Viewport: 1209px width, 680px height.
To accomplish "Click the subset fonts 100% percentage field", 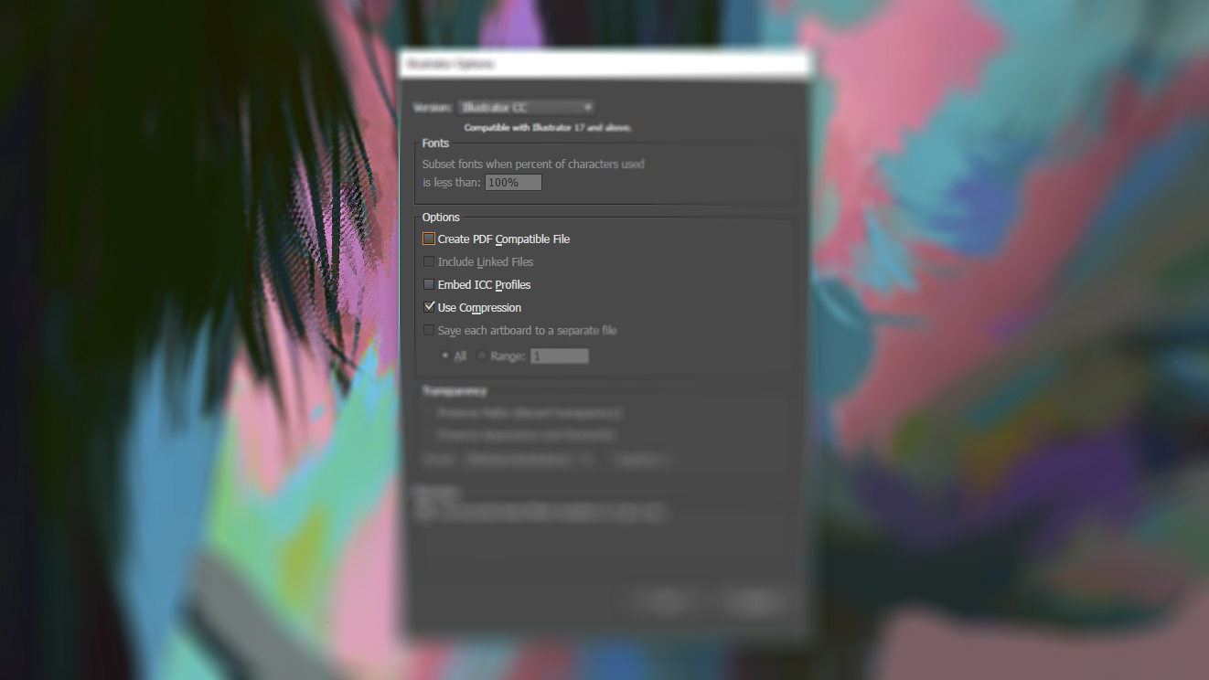I will [x=513, y=183].
